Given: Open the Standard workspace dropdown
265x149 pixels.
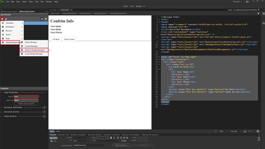Looking at the screenshot, I should [237, 2].
